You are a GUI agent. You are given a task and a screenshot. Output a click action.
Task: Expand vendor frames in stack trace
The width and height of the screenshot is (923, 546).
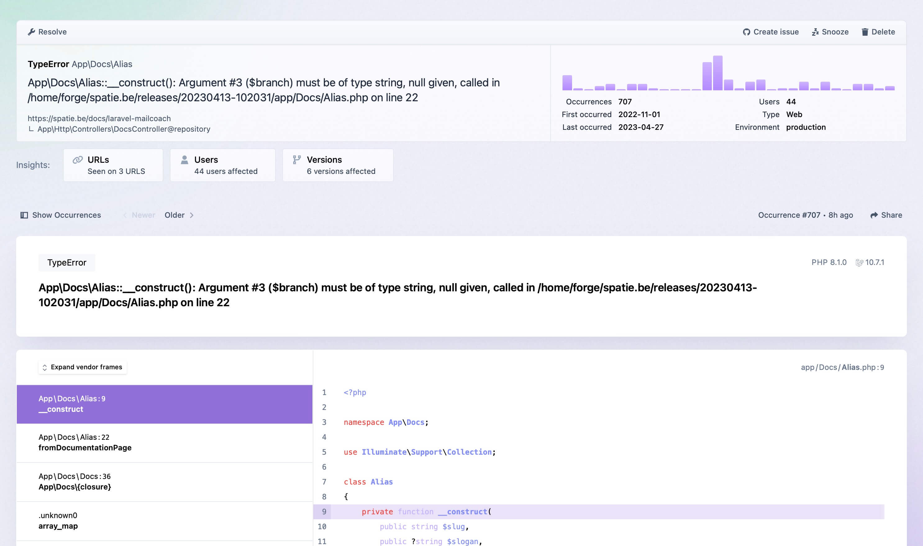pyautogui.click(x=82, y=367)
